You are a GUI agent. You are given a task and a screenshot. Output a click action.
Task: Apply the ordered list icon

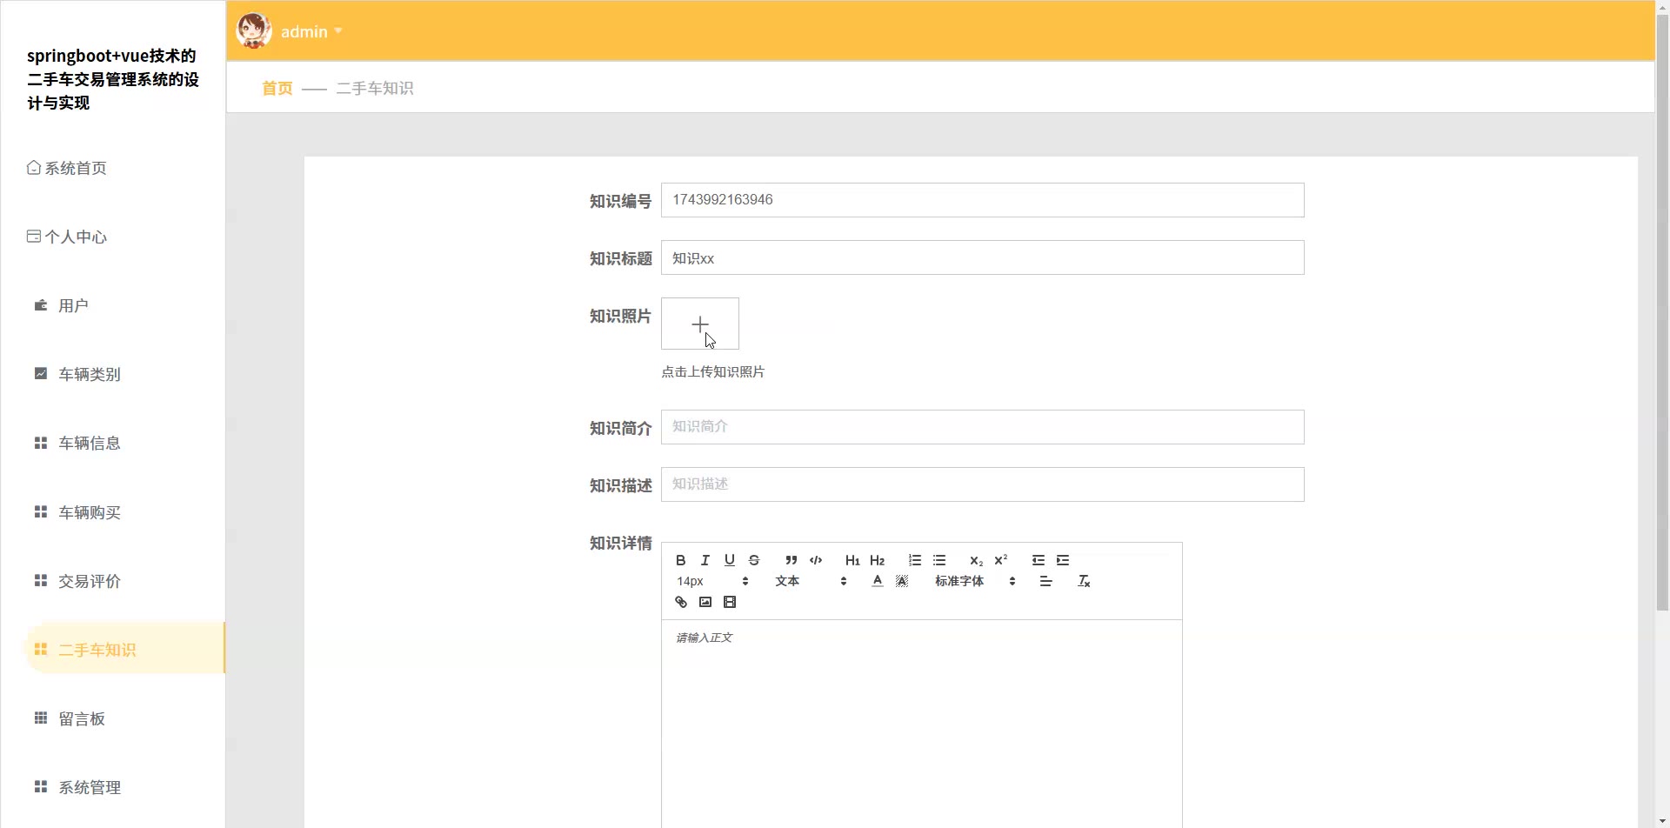coord(914,560)
